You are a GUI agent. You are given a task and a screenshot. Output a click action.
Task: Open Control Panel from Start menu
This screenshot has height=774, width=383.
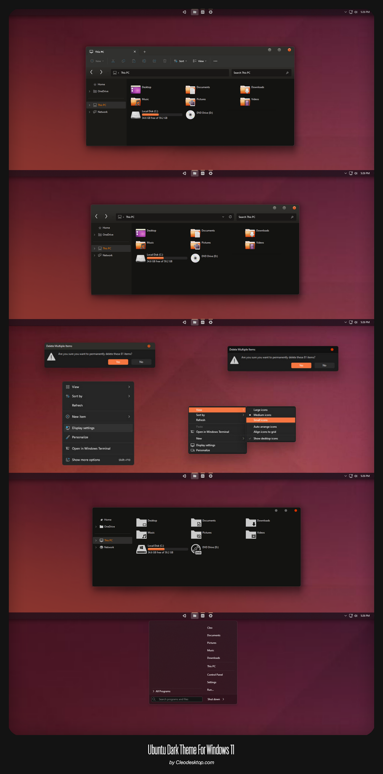coord(215,675)
